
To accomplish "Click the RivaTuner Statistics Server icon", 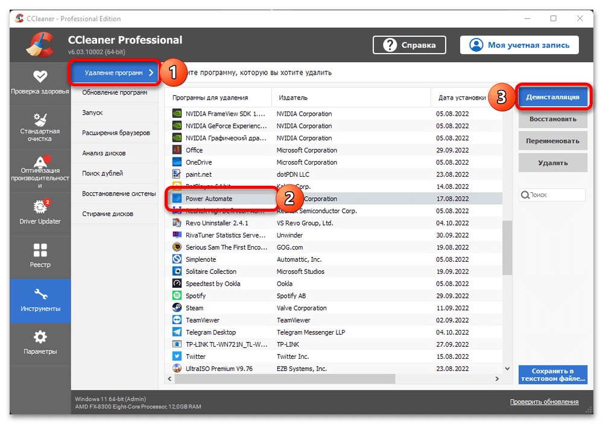I will click(177, 235).
